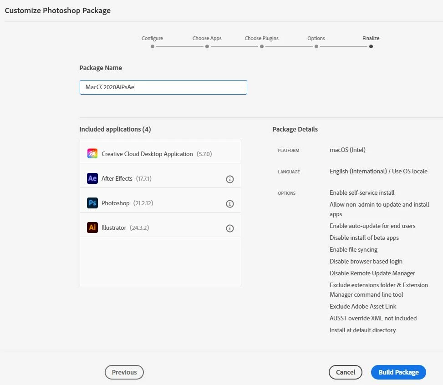Click the Photoshop Ps icon
The height and width of the screenshot is (385, 443).
pyautogui.click(x=92, y=203)
